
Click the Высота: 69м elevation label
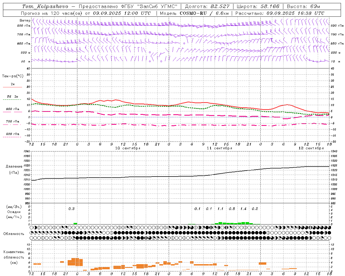pyautogui.click(x=303, y=6)
